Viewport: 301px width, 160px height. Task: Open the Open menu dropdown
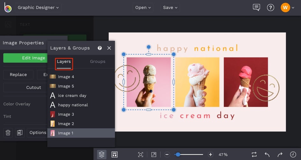pos(143,7)
